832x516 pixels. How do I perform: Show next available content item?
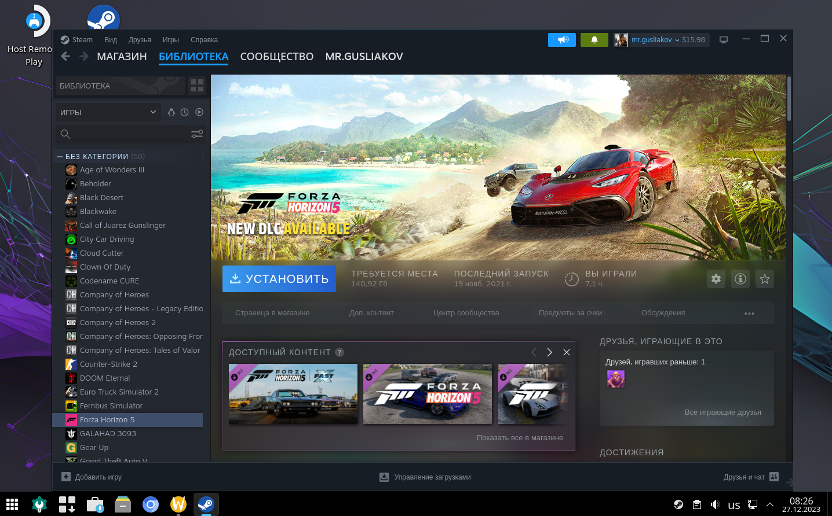tap(550, 352)
